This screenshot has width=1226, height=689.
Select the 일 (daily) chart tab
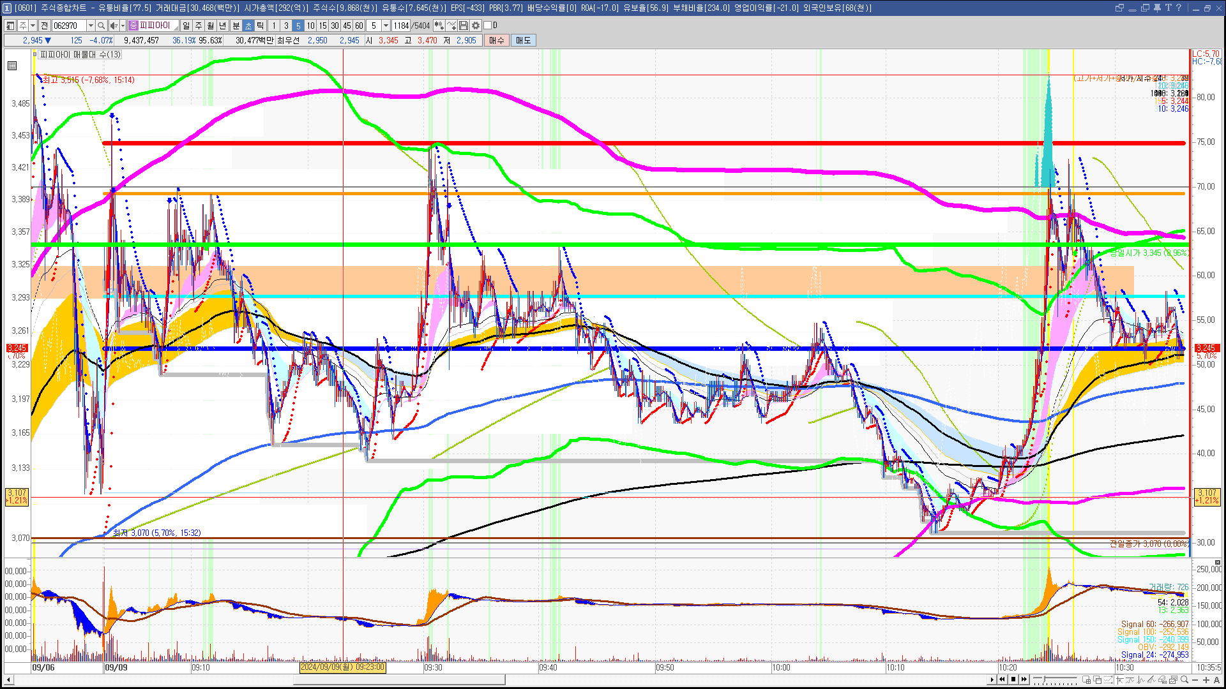tap(186, 26)
